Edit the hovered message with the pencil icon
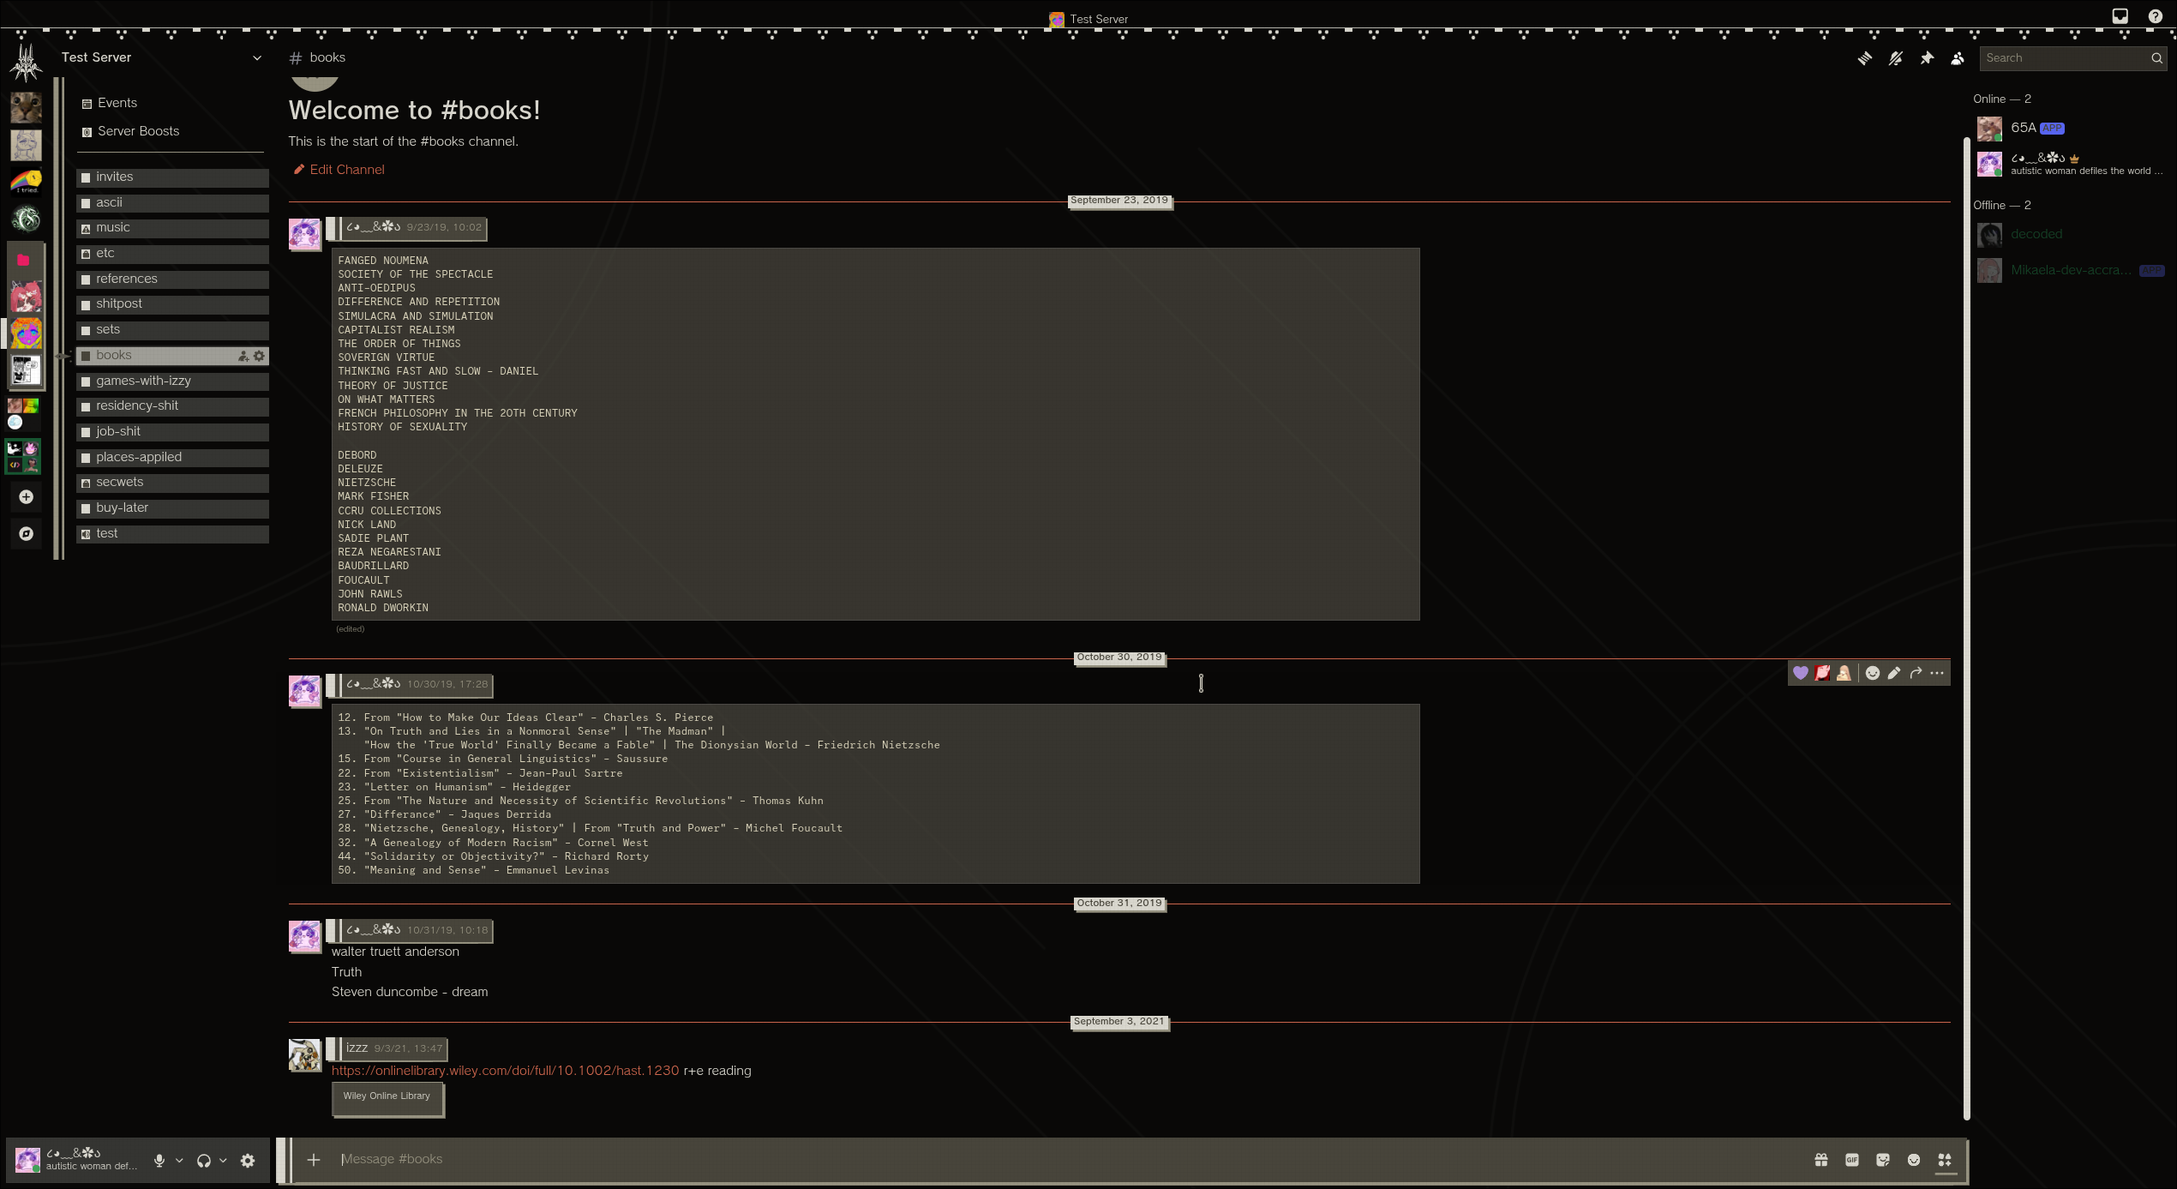This screenshot has height=1189, width=2177. coord(1893,673)
